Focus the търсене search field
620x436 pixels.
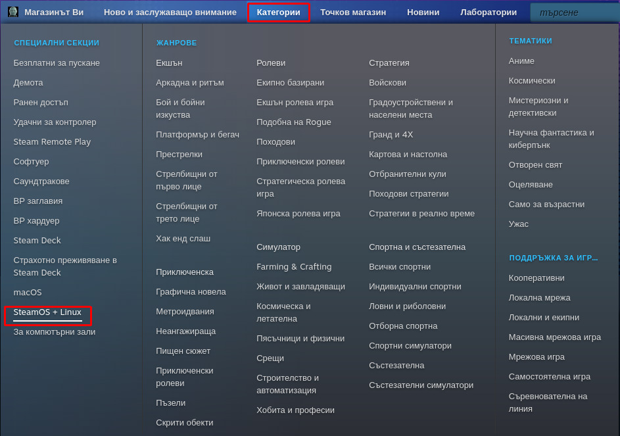pyautogui.click(x=575, y=12)
